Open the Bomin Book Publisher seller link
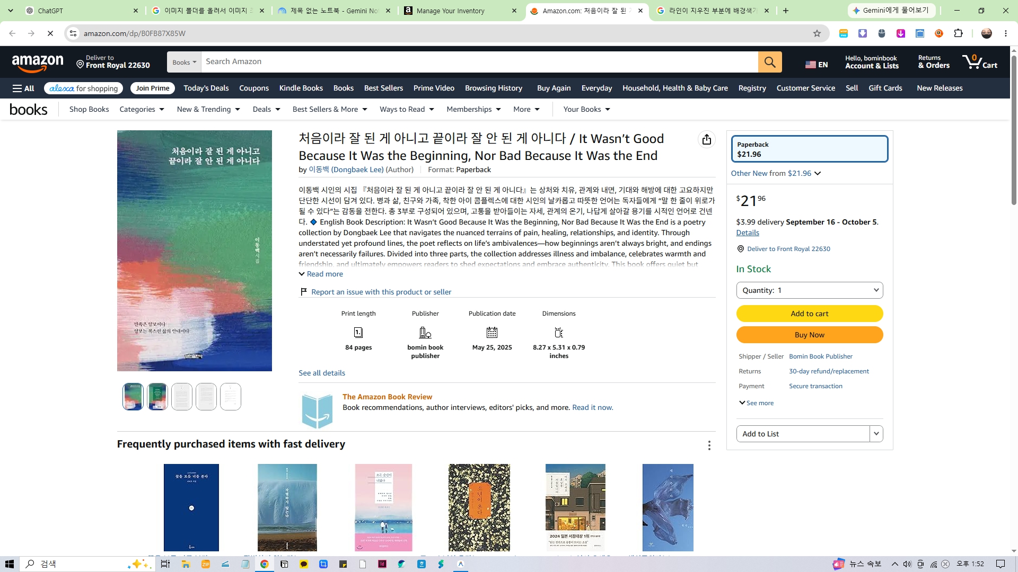1018x572 pixels. (821, 356)
